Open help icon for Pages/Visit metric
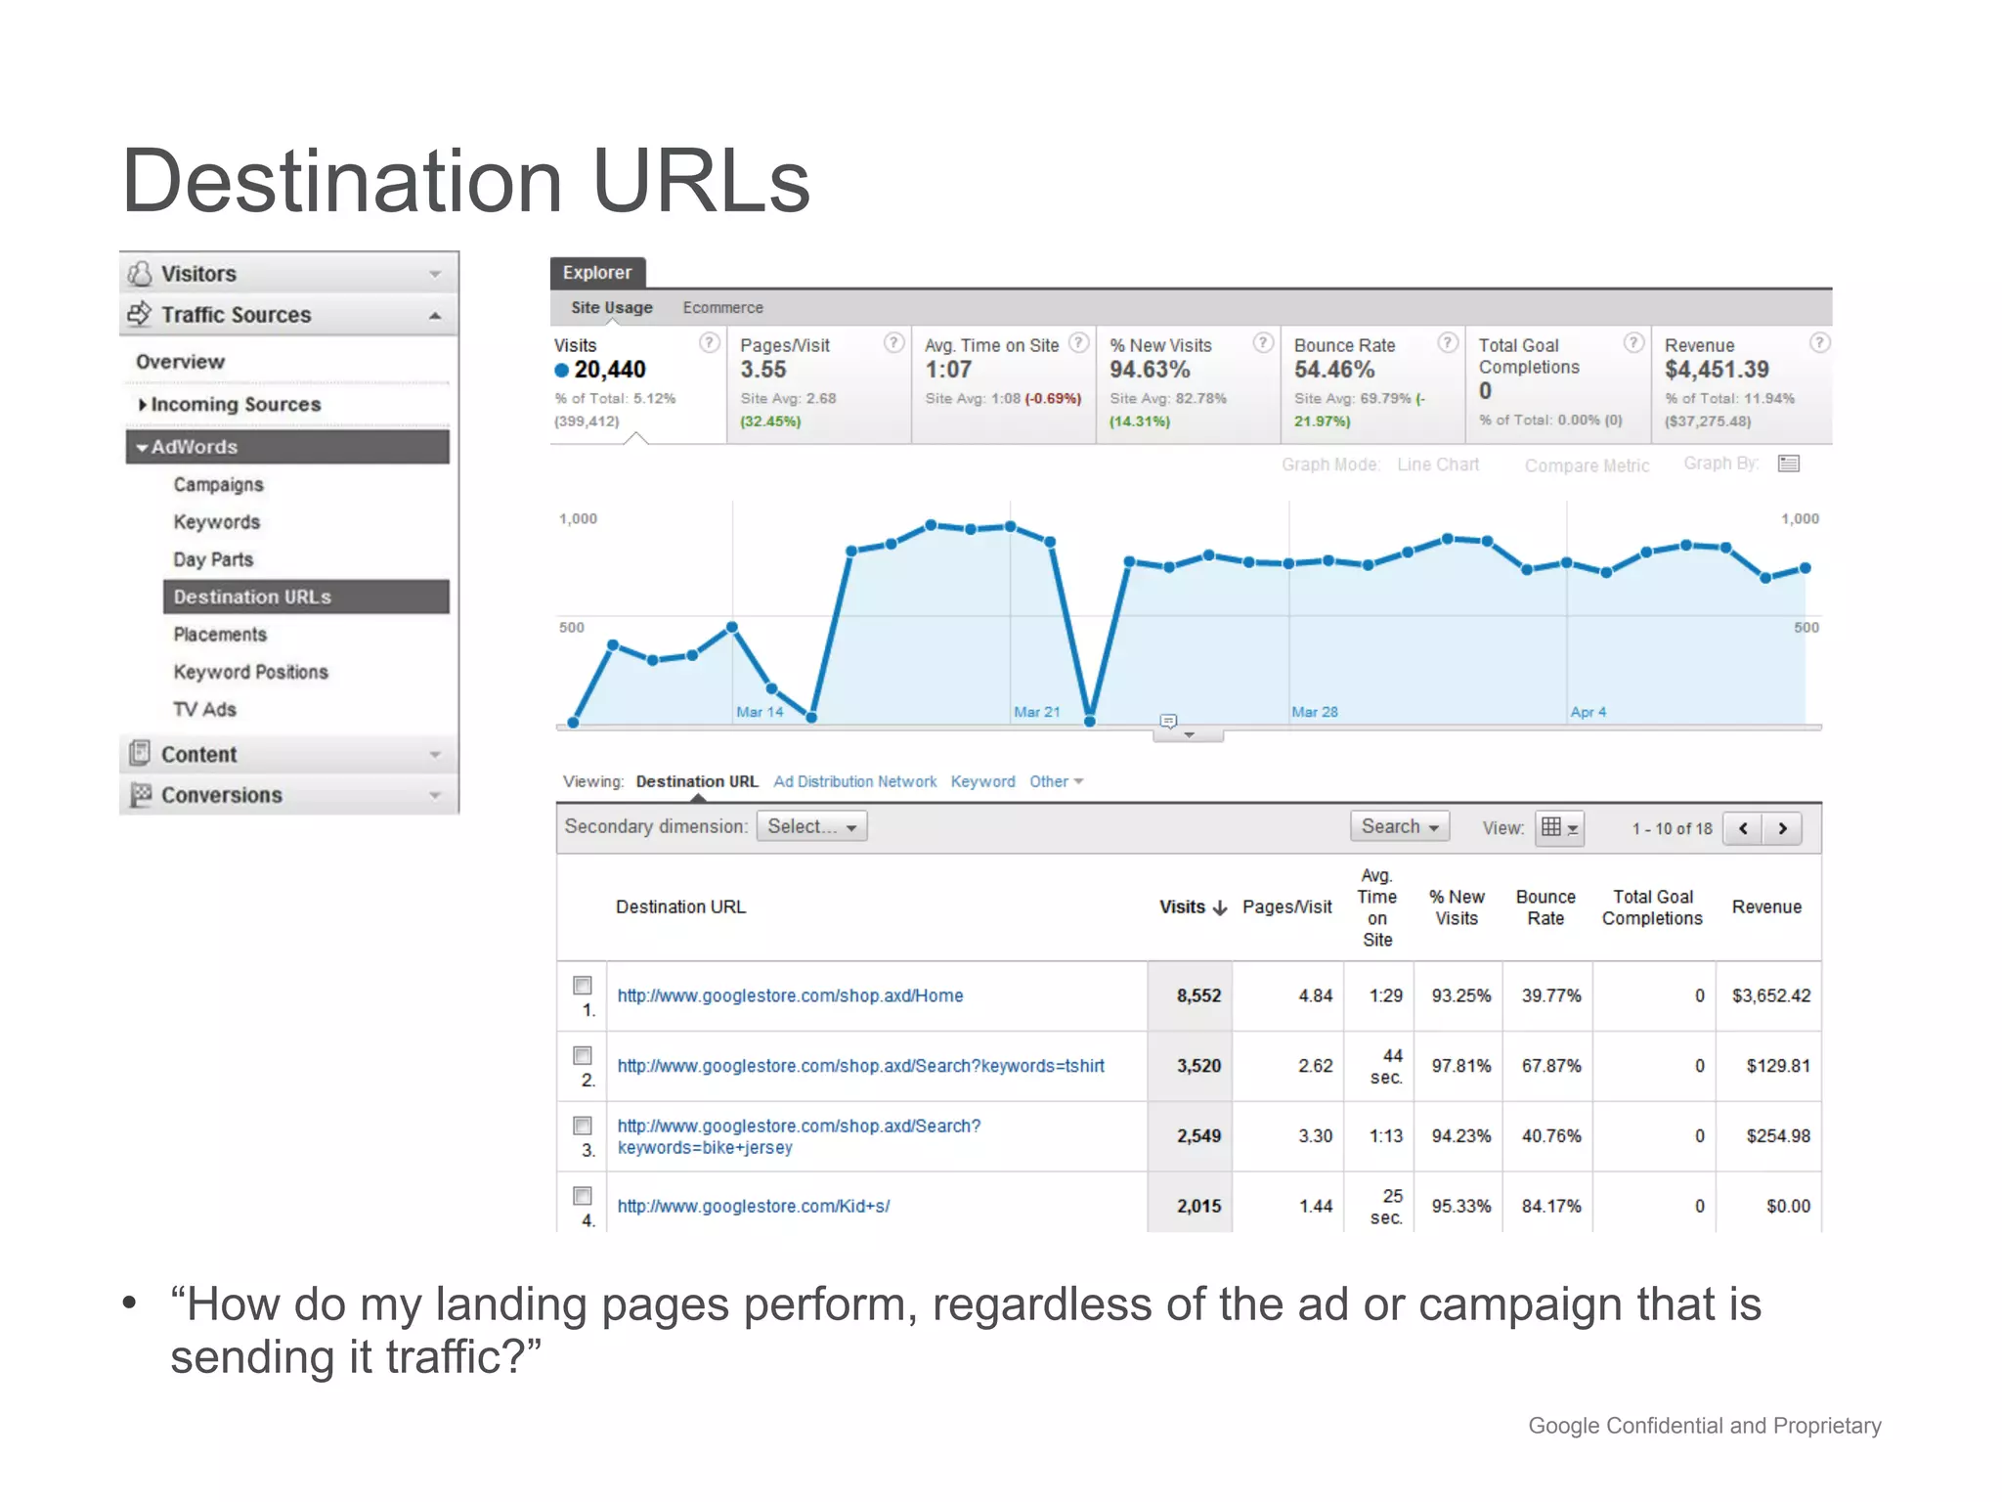The width and height of the screenshot is (2002, 1502). (893, 342)
